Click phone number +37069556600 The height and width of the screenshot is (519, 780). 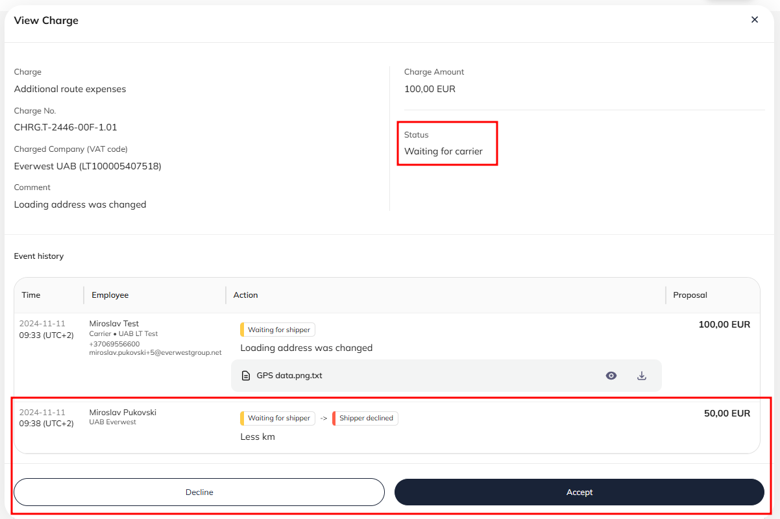click(114, 344)
